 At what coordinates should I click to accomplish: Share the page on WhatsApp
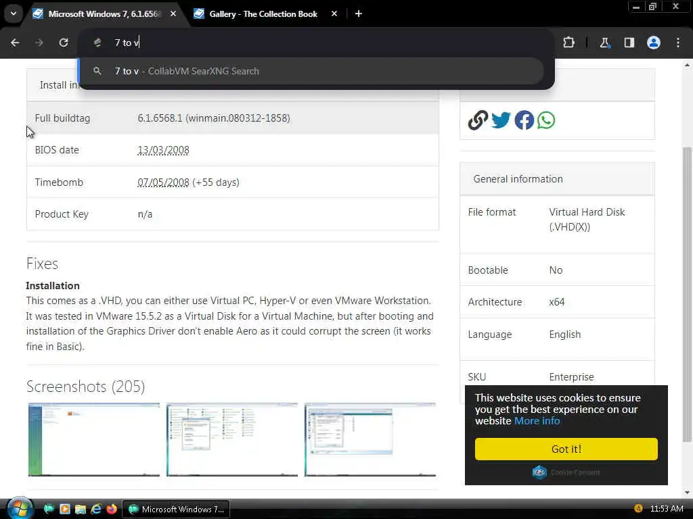click(546, 120)
